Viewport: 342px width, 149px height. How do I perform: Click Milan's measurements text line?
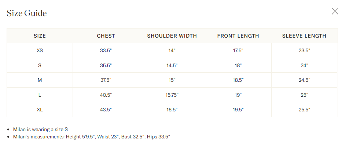[91, 137]
